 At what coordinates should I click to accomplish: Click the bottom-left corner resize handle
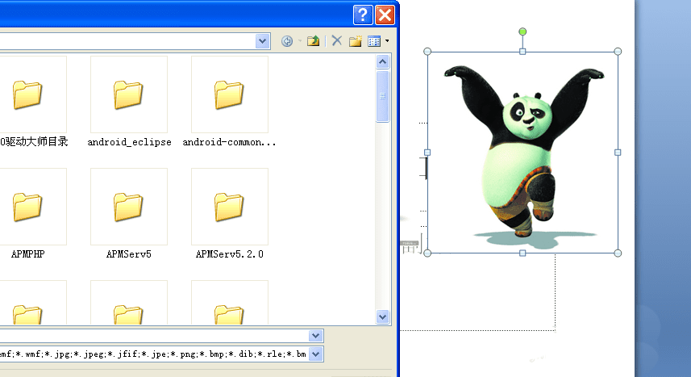427,253
